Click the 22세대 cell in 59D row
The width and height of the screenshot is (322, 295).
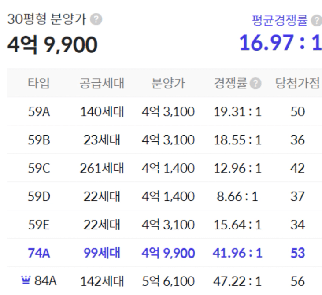(x=102, y=196)
